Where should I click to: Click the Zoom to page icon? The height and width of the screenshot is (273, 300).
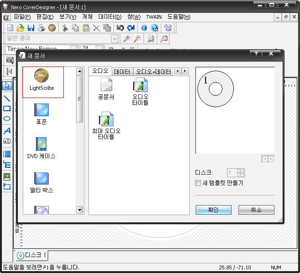click(151, 39)
